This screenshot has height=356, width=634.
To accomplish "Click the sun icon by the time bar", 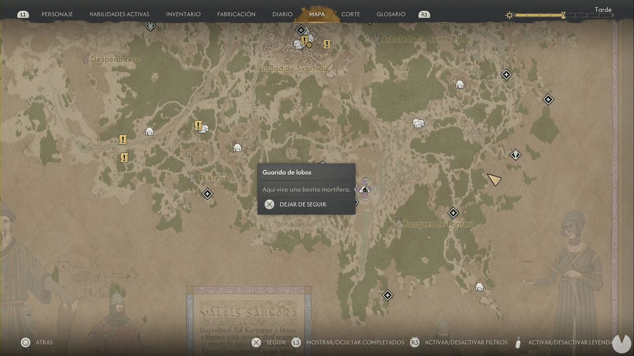I will (509, 15).
